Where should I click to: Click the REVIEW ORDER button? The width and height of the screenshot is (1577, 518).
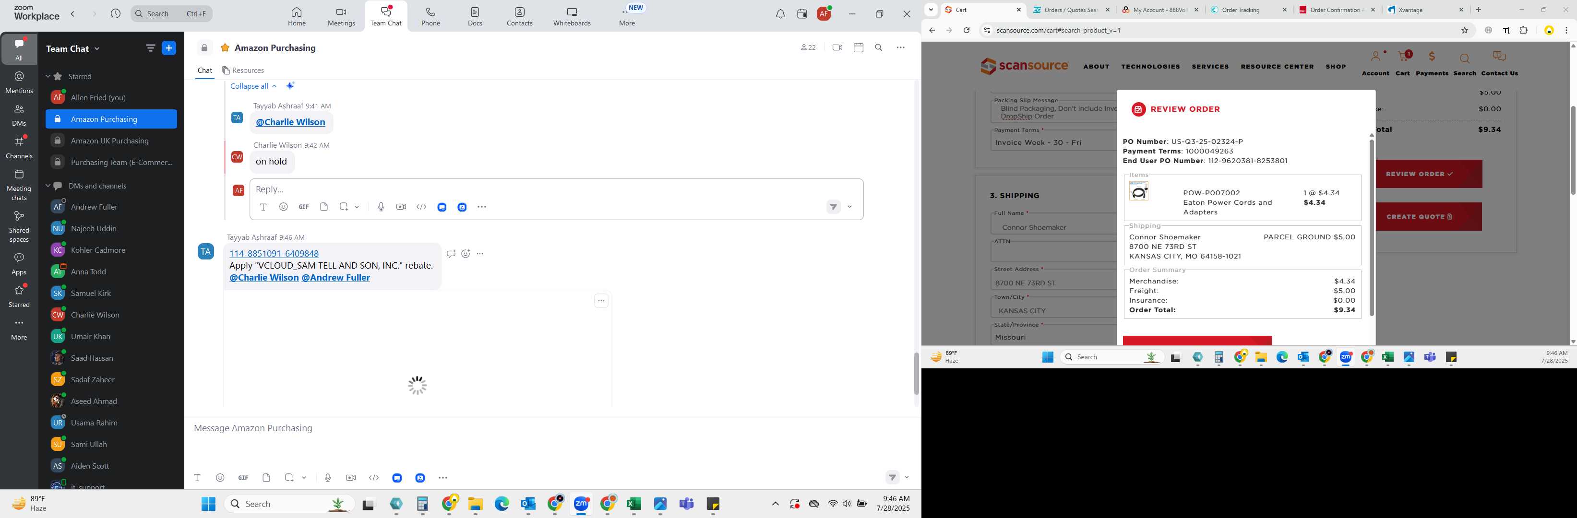pos(1429,174)
